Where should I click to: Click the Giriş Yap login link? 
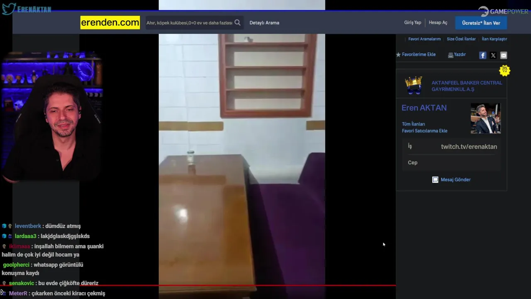pyautogui.click(x=412, y=22)
